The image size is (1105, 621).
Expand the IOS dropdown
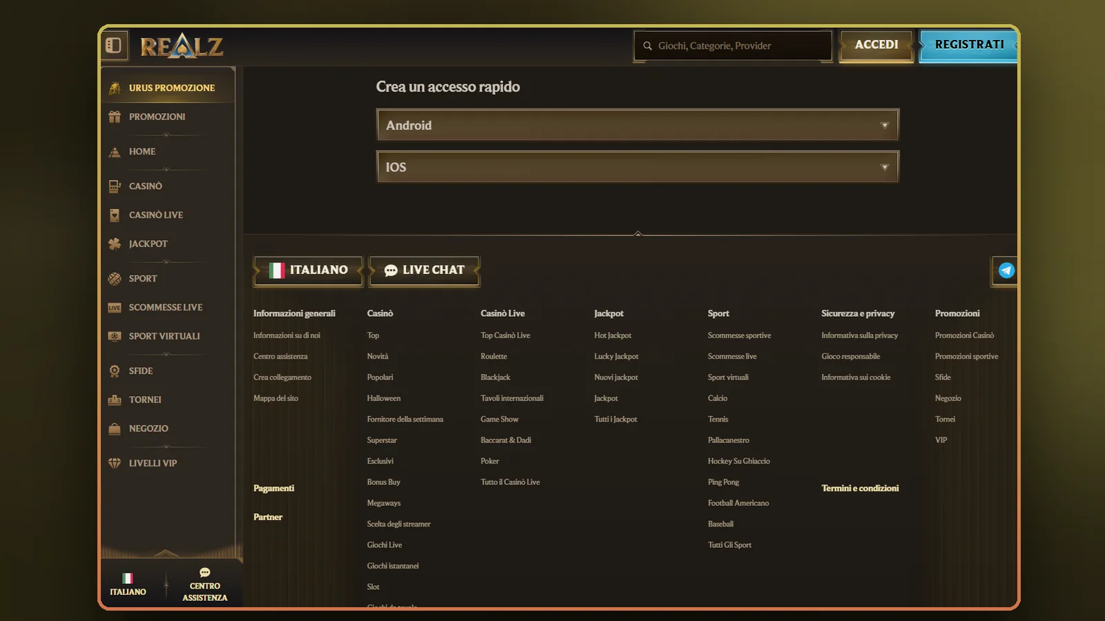pyautogui.click(x=637, y=167)
